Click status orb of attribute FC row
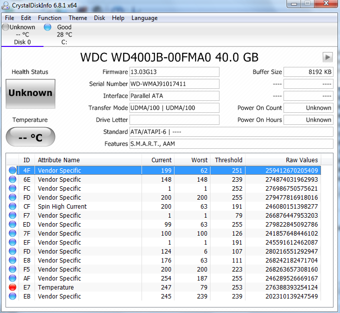The image size is (340, 313). coord(12,188)
